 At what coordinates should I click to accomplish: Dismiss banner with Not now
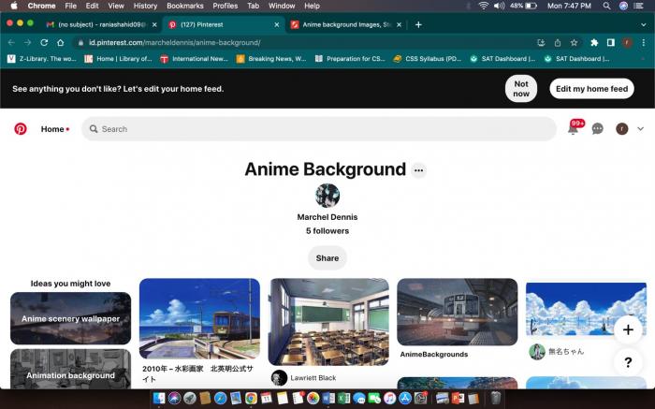[521, 89]
